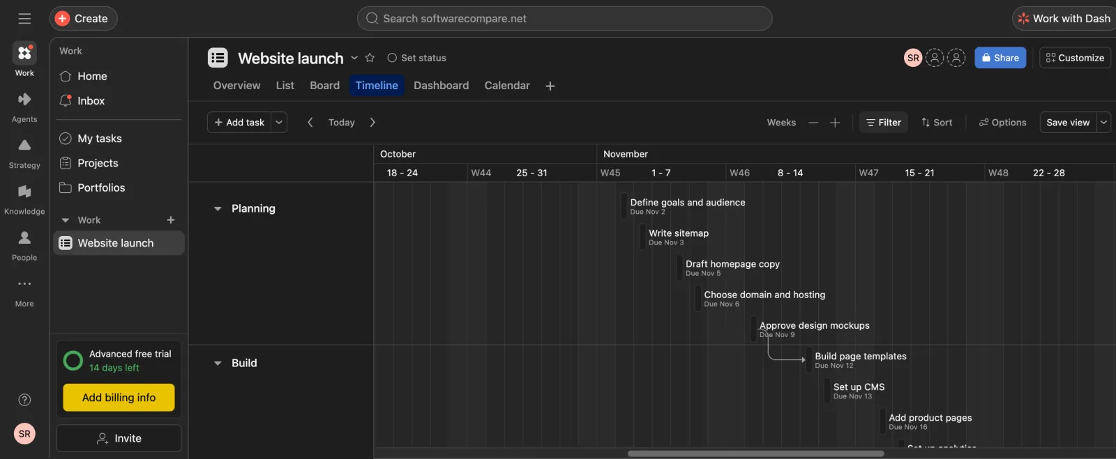
Task: Click the horizontal timeline scrollbar
Action: pos(755,453)
